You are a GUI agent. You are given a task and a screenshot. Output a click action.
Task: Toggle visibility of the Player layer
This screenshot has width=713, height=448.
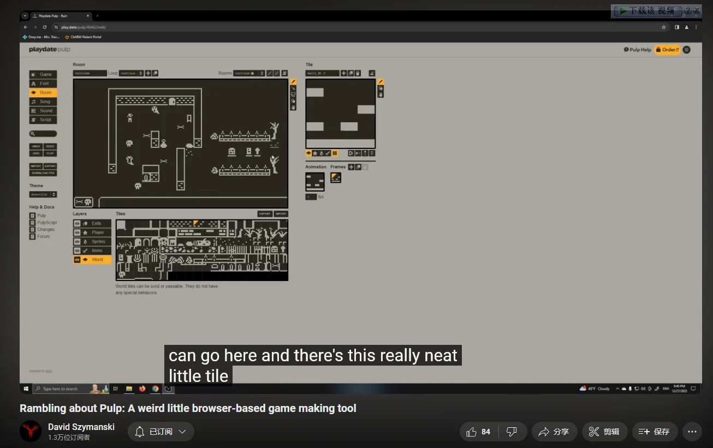77,232
